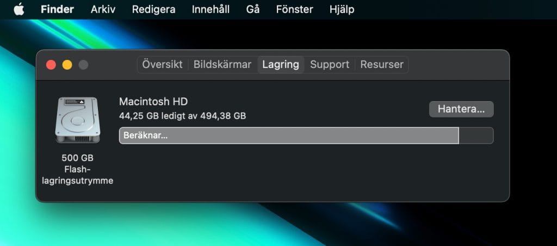Open the Apple logo menu

pos(19,9)
